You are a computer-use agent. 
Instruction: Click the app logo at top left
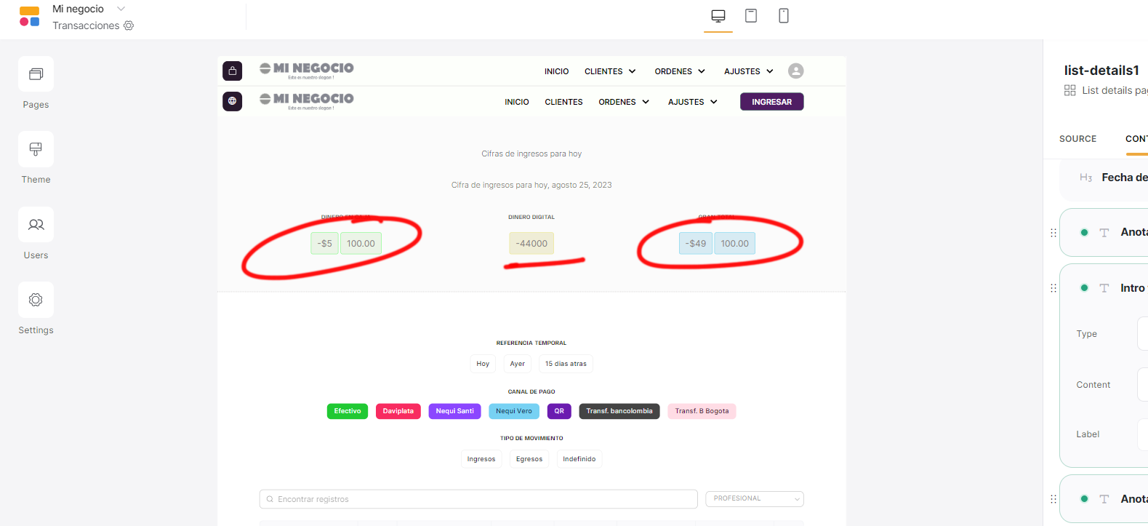pos(29,16)
